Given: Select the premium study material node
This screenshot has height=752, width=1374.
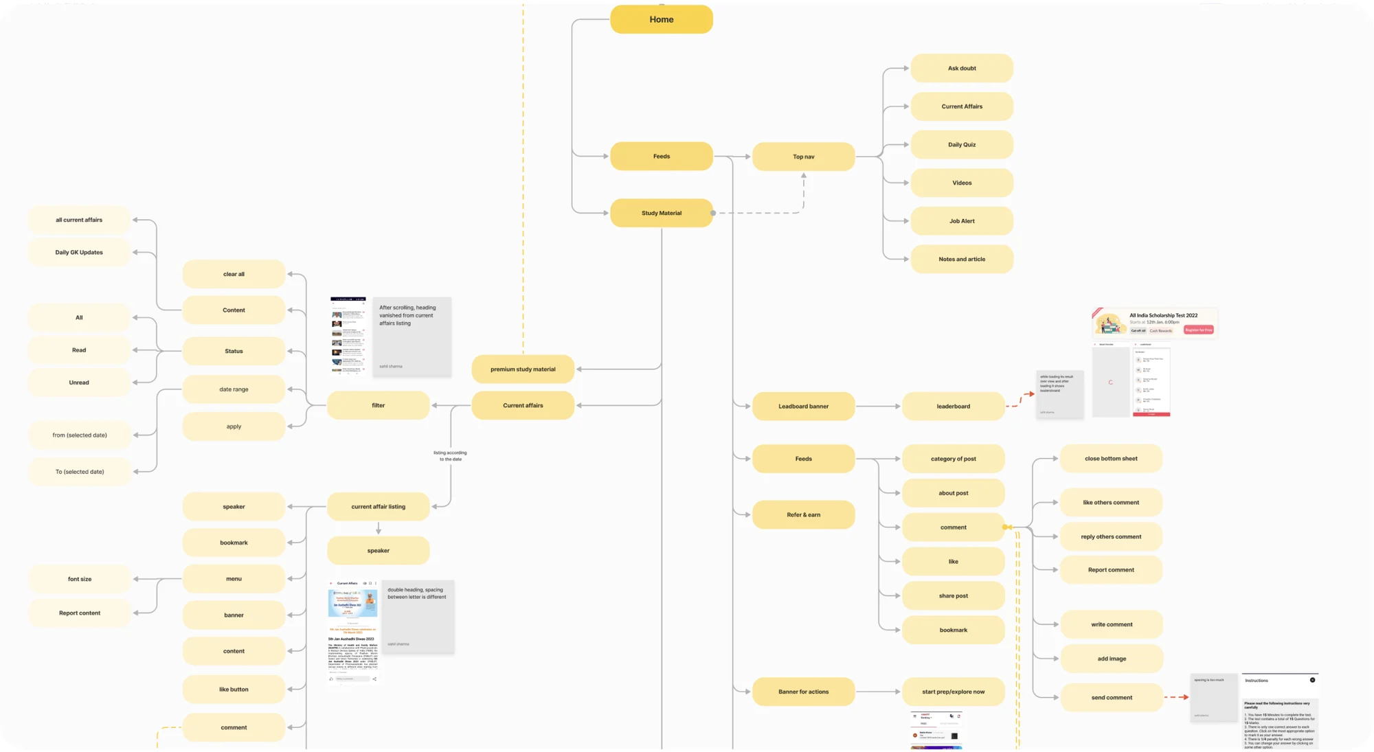Looking at the screenshot, I should pos(522,369).
